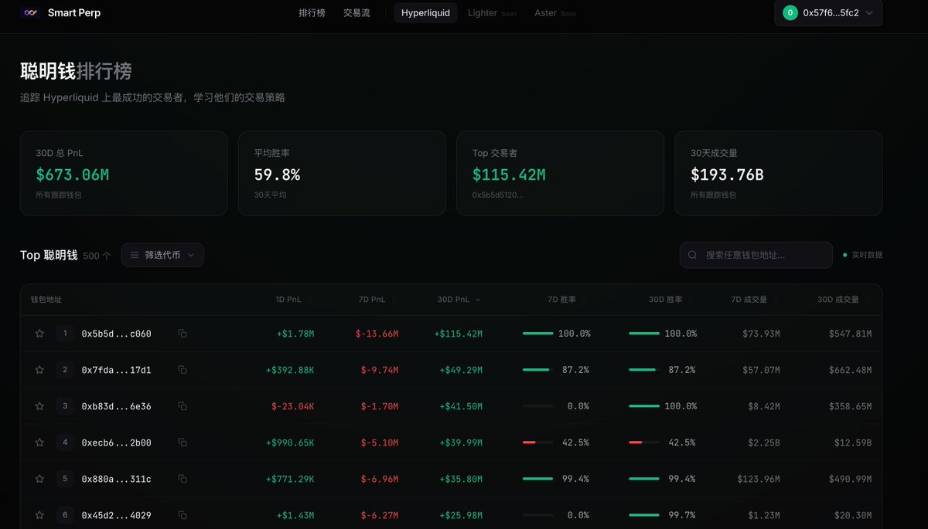Click the $-13.66M 7D PnL value

pos(377,334)
